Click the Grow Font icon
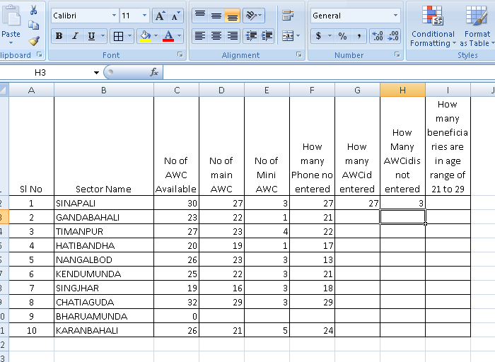 [160, 16]
